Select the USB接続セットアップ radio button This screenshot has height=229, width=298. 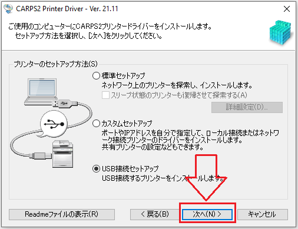(x=96, y=168)
